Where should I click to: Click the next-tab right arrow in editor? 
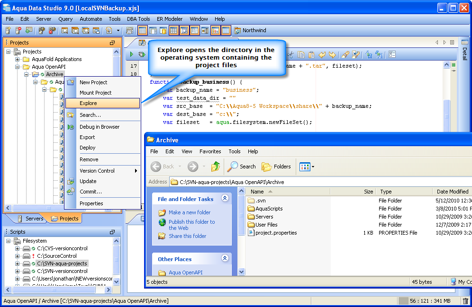click(445, 43)
